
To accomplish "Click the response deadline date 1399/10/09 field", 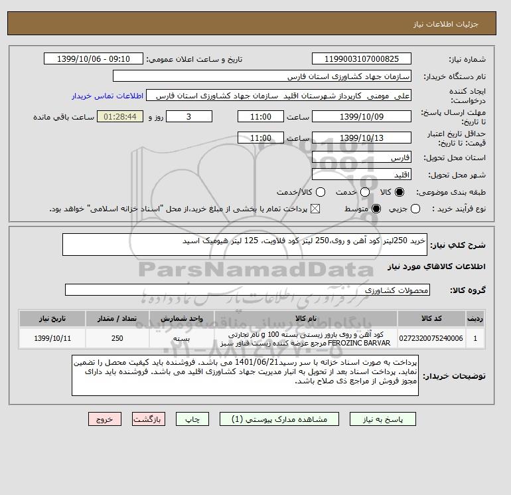I will click(362, 116).
